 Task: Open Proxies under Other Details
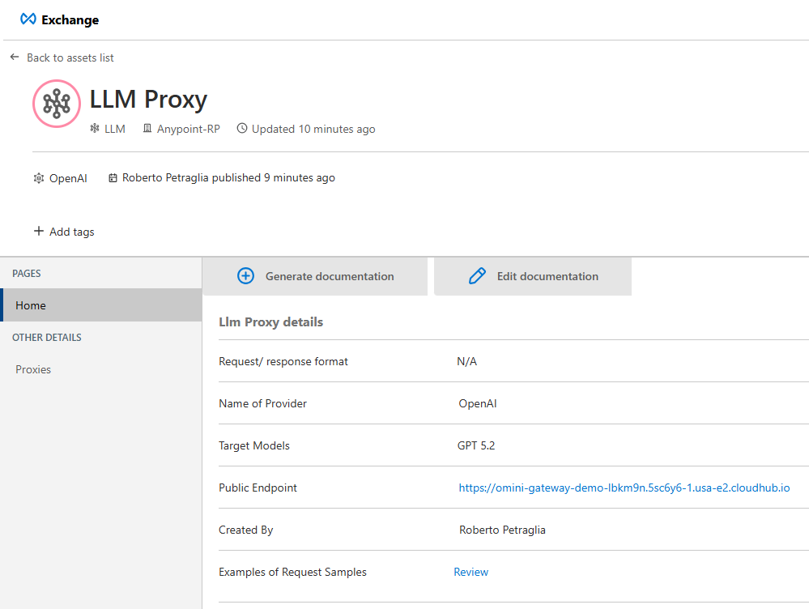(x=33, y=369)
